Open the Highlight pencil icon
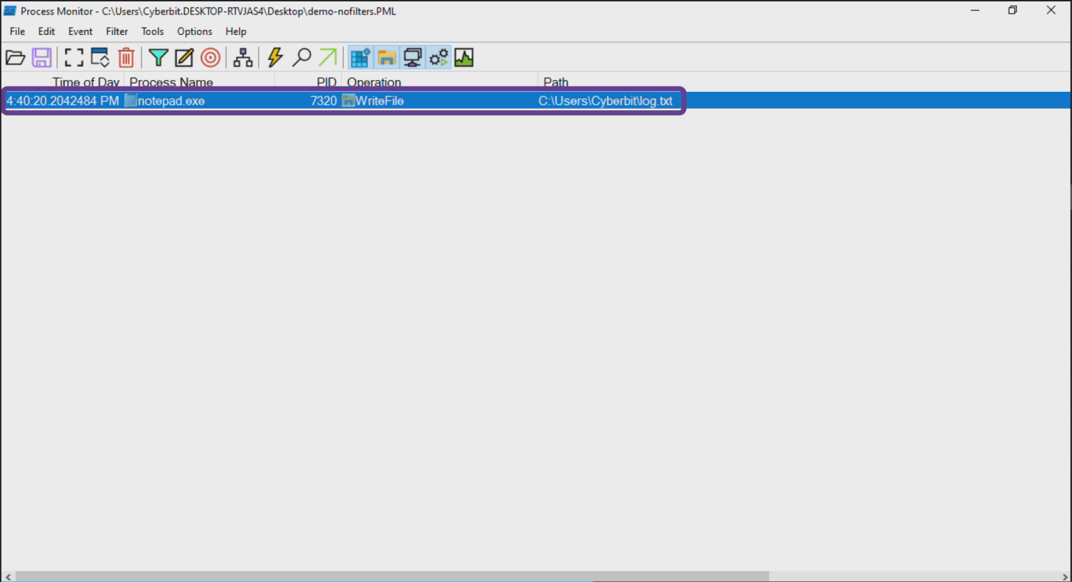Viewport: 1072px width, 582px height. click(x=184, y=58)
